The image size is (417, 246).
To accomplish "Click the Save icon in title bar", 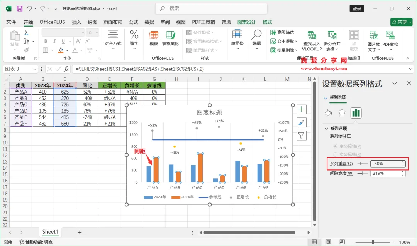I will (19, 8).
